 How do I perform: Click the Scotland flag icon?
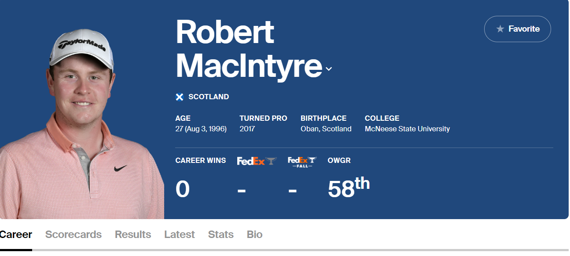180,97
